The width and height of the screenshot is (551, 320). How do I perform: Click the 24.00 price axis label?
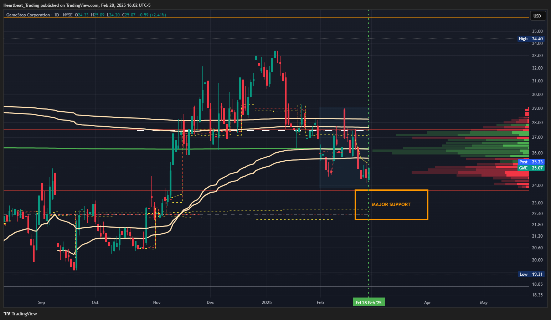pos(537,186)
